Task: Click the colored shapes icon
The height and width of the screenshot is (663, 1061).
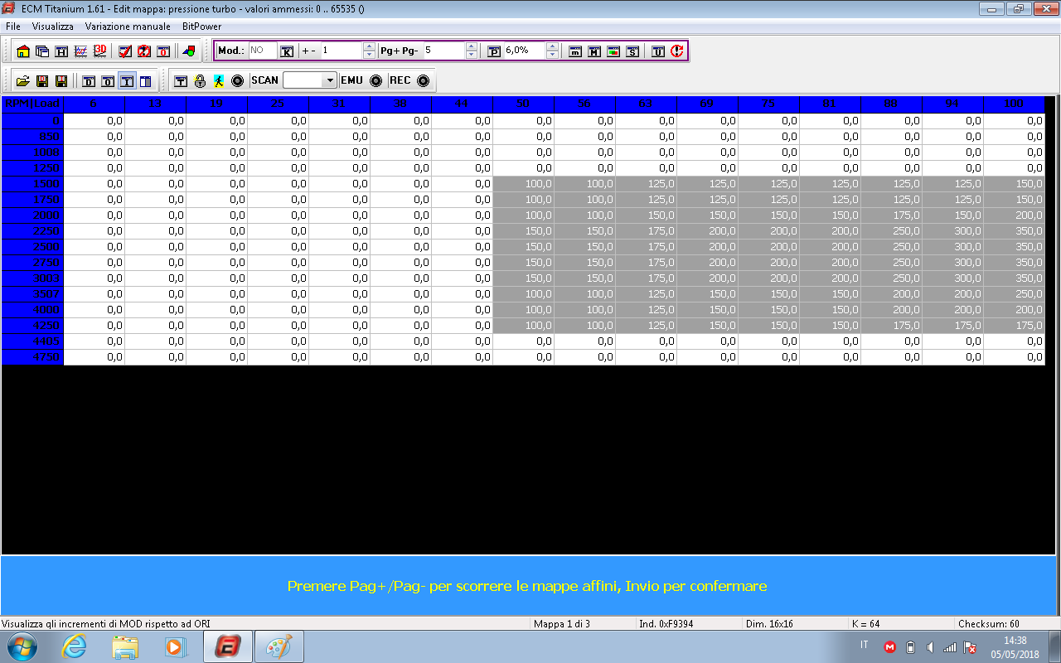Action: pyautogui.click(x=189, y=51)
